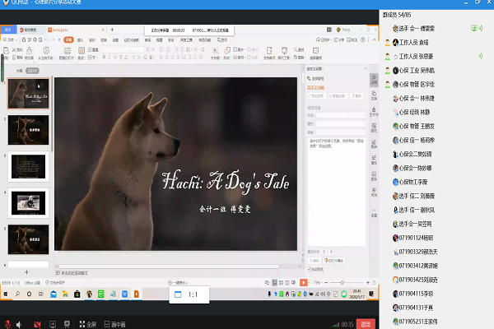This screenshot has height=329, width=494.
Task: Open the 插入 ribbon tab
Action: click(81, 40)
